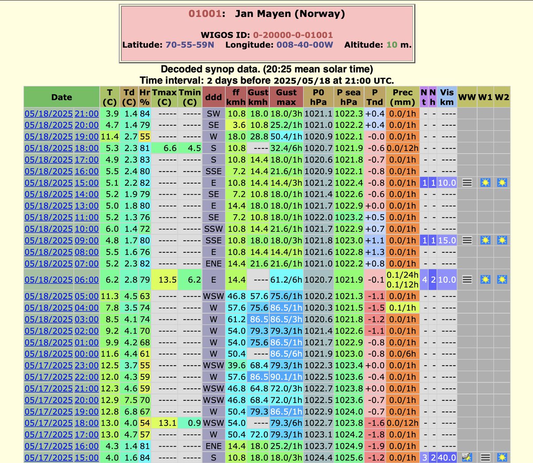The width and height of the screenshot is (533, 463).
Task: Click the visibility value 15.0
Action: [447, 240]
